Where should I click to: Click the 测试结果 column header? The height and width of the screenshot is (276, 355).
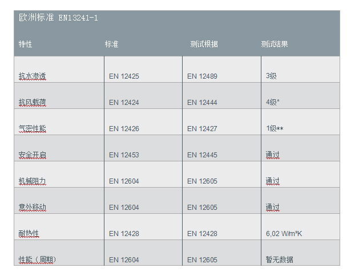[x=275, y=44]
